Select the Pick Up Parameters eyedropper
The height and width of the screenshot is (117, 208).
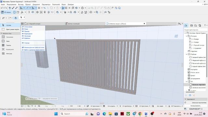pyautogui.click(x=13, y=8)
